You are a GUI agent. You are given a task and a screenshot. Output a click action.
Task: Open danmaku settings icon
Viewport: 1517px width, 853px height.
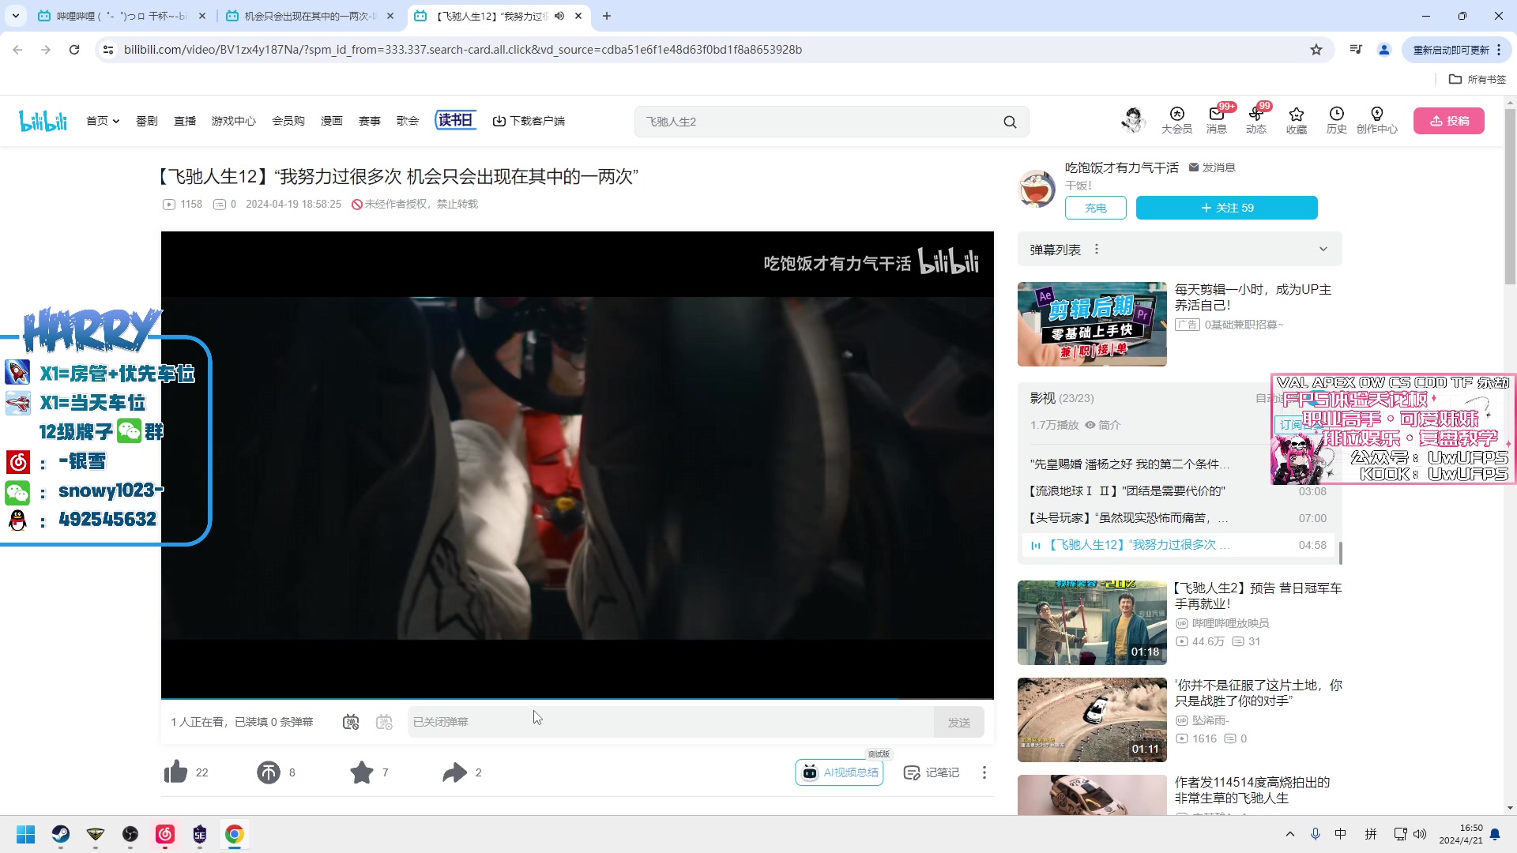385,722
